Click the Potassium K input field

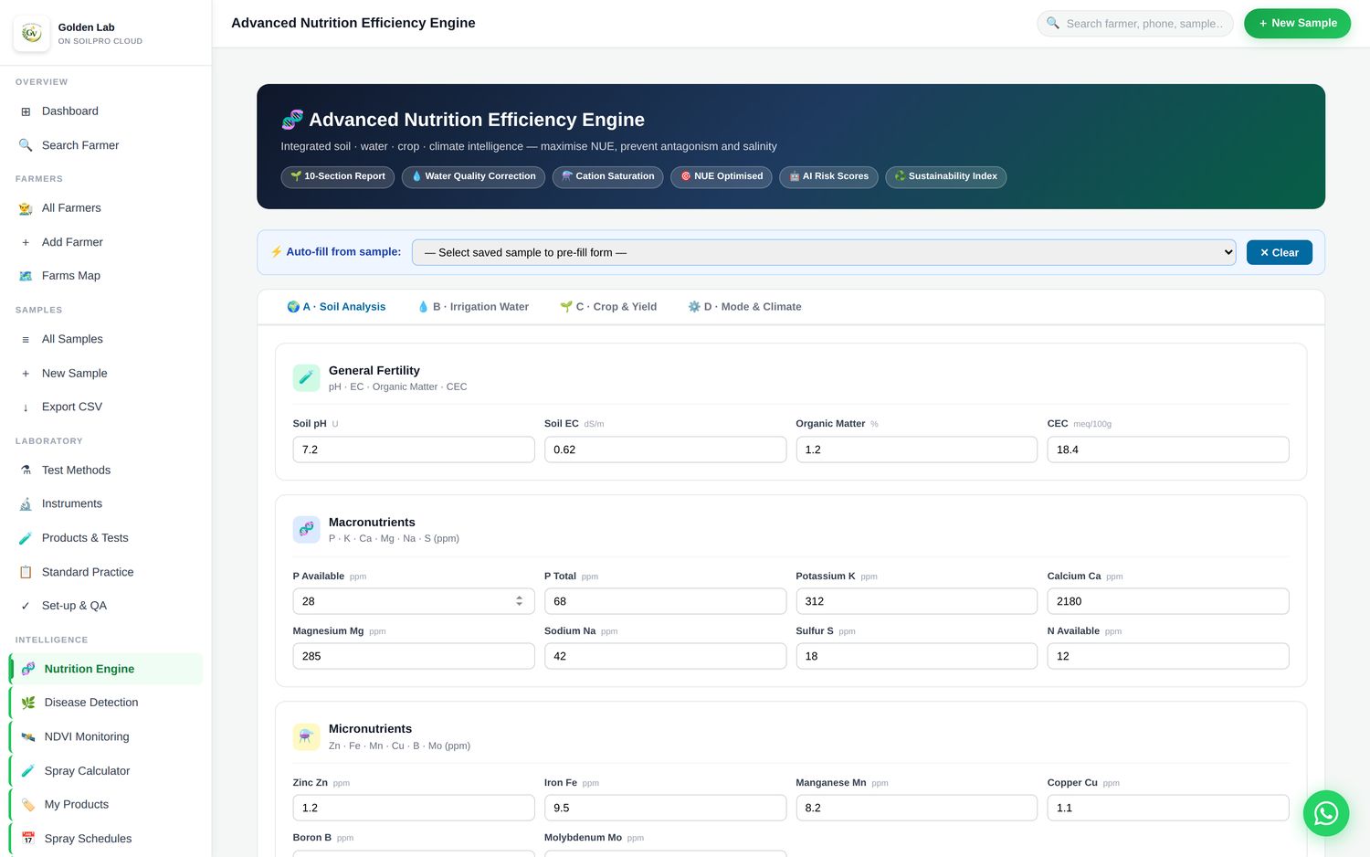(916, 601)
